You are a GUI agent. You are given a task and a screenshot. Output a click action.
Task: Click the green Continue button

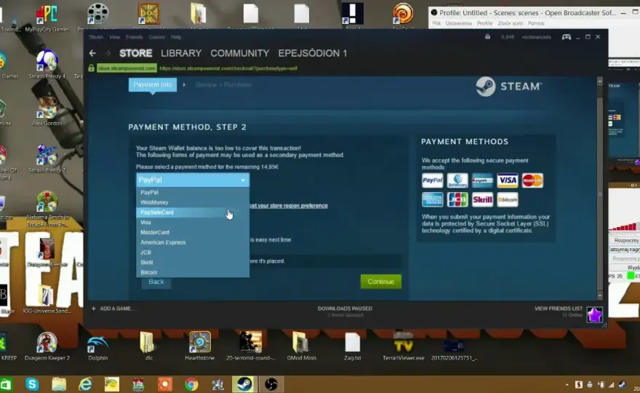coord(381,282)
